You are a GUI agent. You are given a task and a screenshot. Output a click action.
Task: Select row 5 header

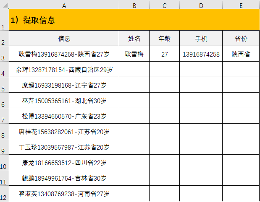coord(4,85)
